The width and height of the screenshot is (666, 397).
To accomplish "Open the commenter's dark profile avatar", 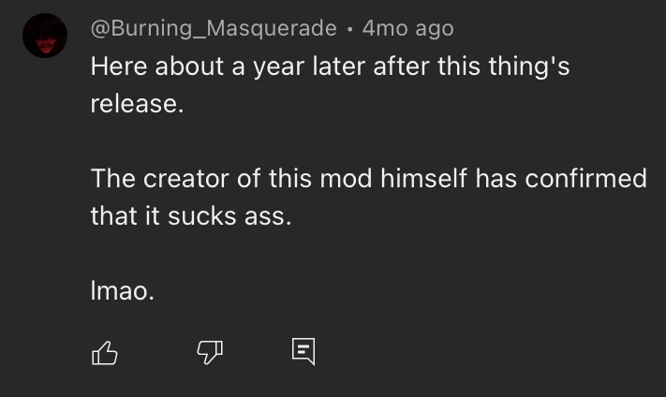I will click(45, 37).
